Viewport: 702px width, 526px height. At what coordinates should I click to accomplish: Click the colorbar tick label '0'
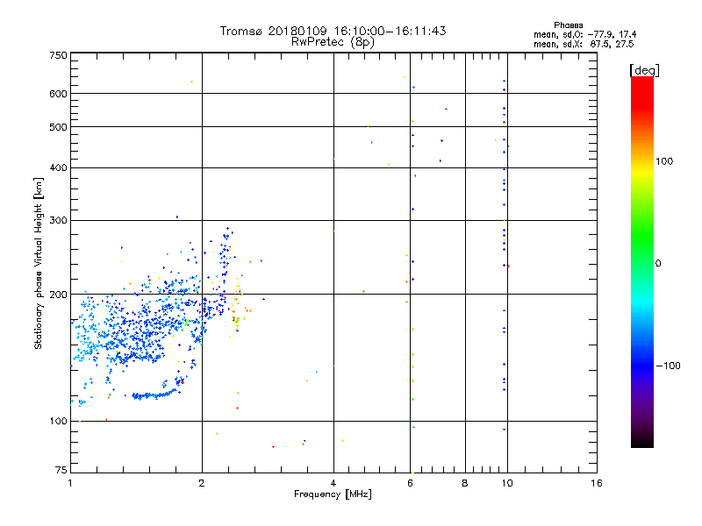pos(658,264)
